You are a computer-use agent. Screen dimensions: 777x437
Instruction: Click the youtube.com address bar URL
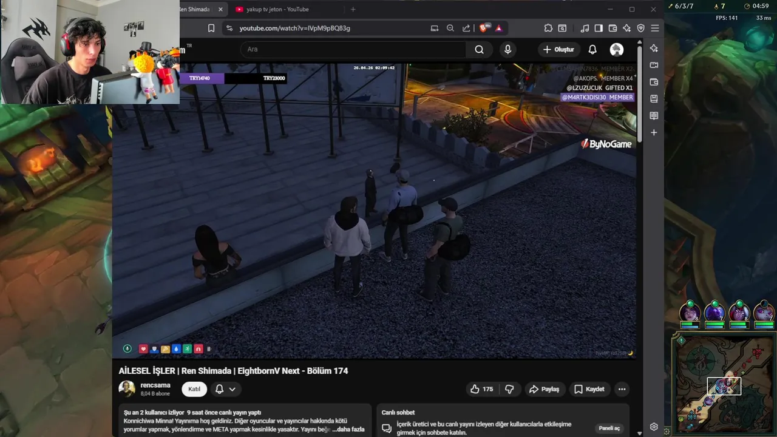click(294, 28)
